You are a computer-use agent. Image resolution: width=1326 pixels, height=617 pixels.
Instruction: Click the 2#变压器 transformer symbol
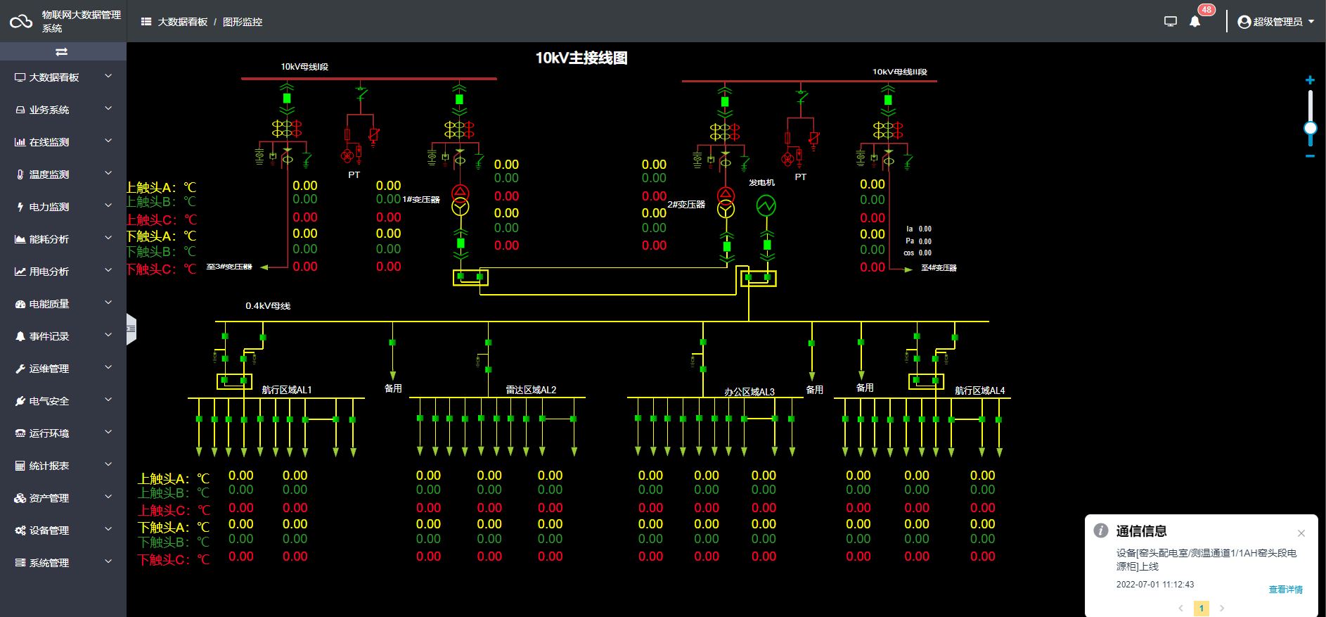[726, 202]
